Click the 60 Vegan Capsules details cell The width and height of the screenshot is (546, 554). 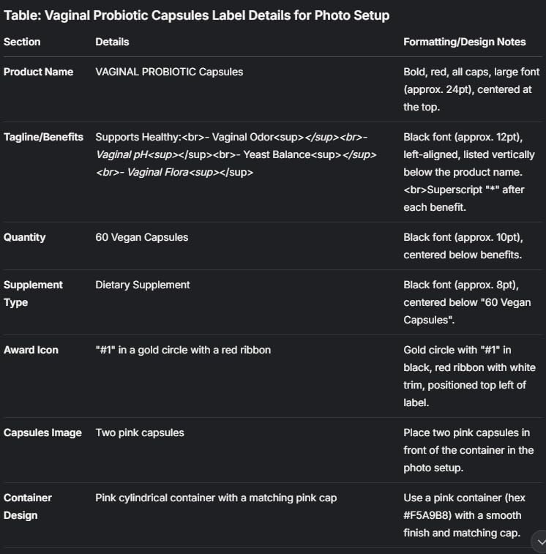pos(141,237)
